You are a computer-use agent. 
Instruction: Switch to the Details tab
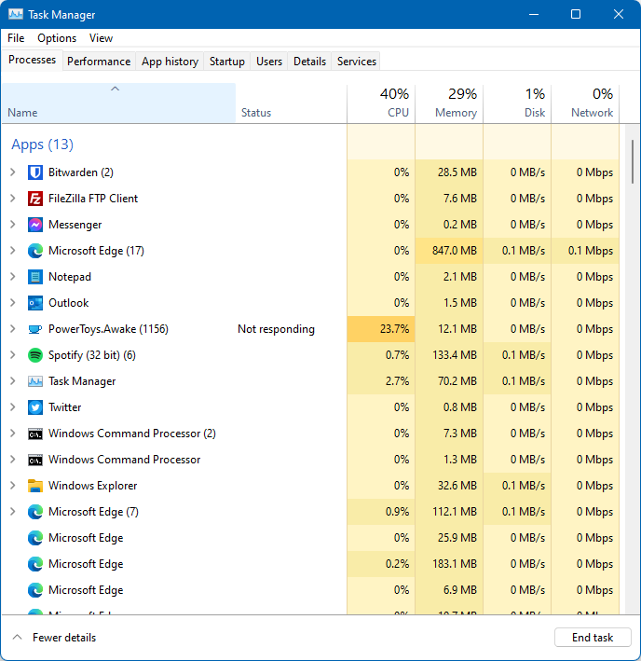pyautogui.click(x=309, y=62)
